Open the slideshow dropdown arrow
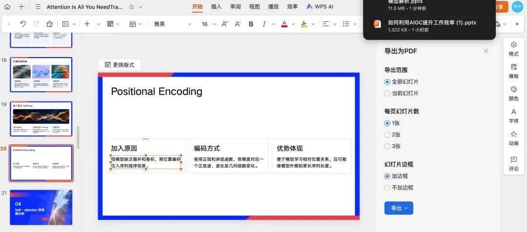Viewport: 527px width, 232px height. (74, 24)
